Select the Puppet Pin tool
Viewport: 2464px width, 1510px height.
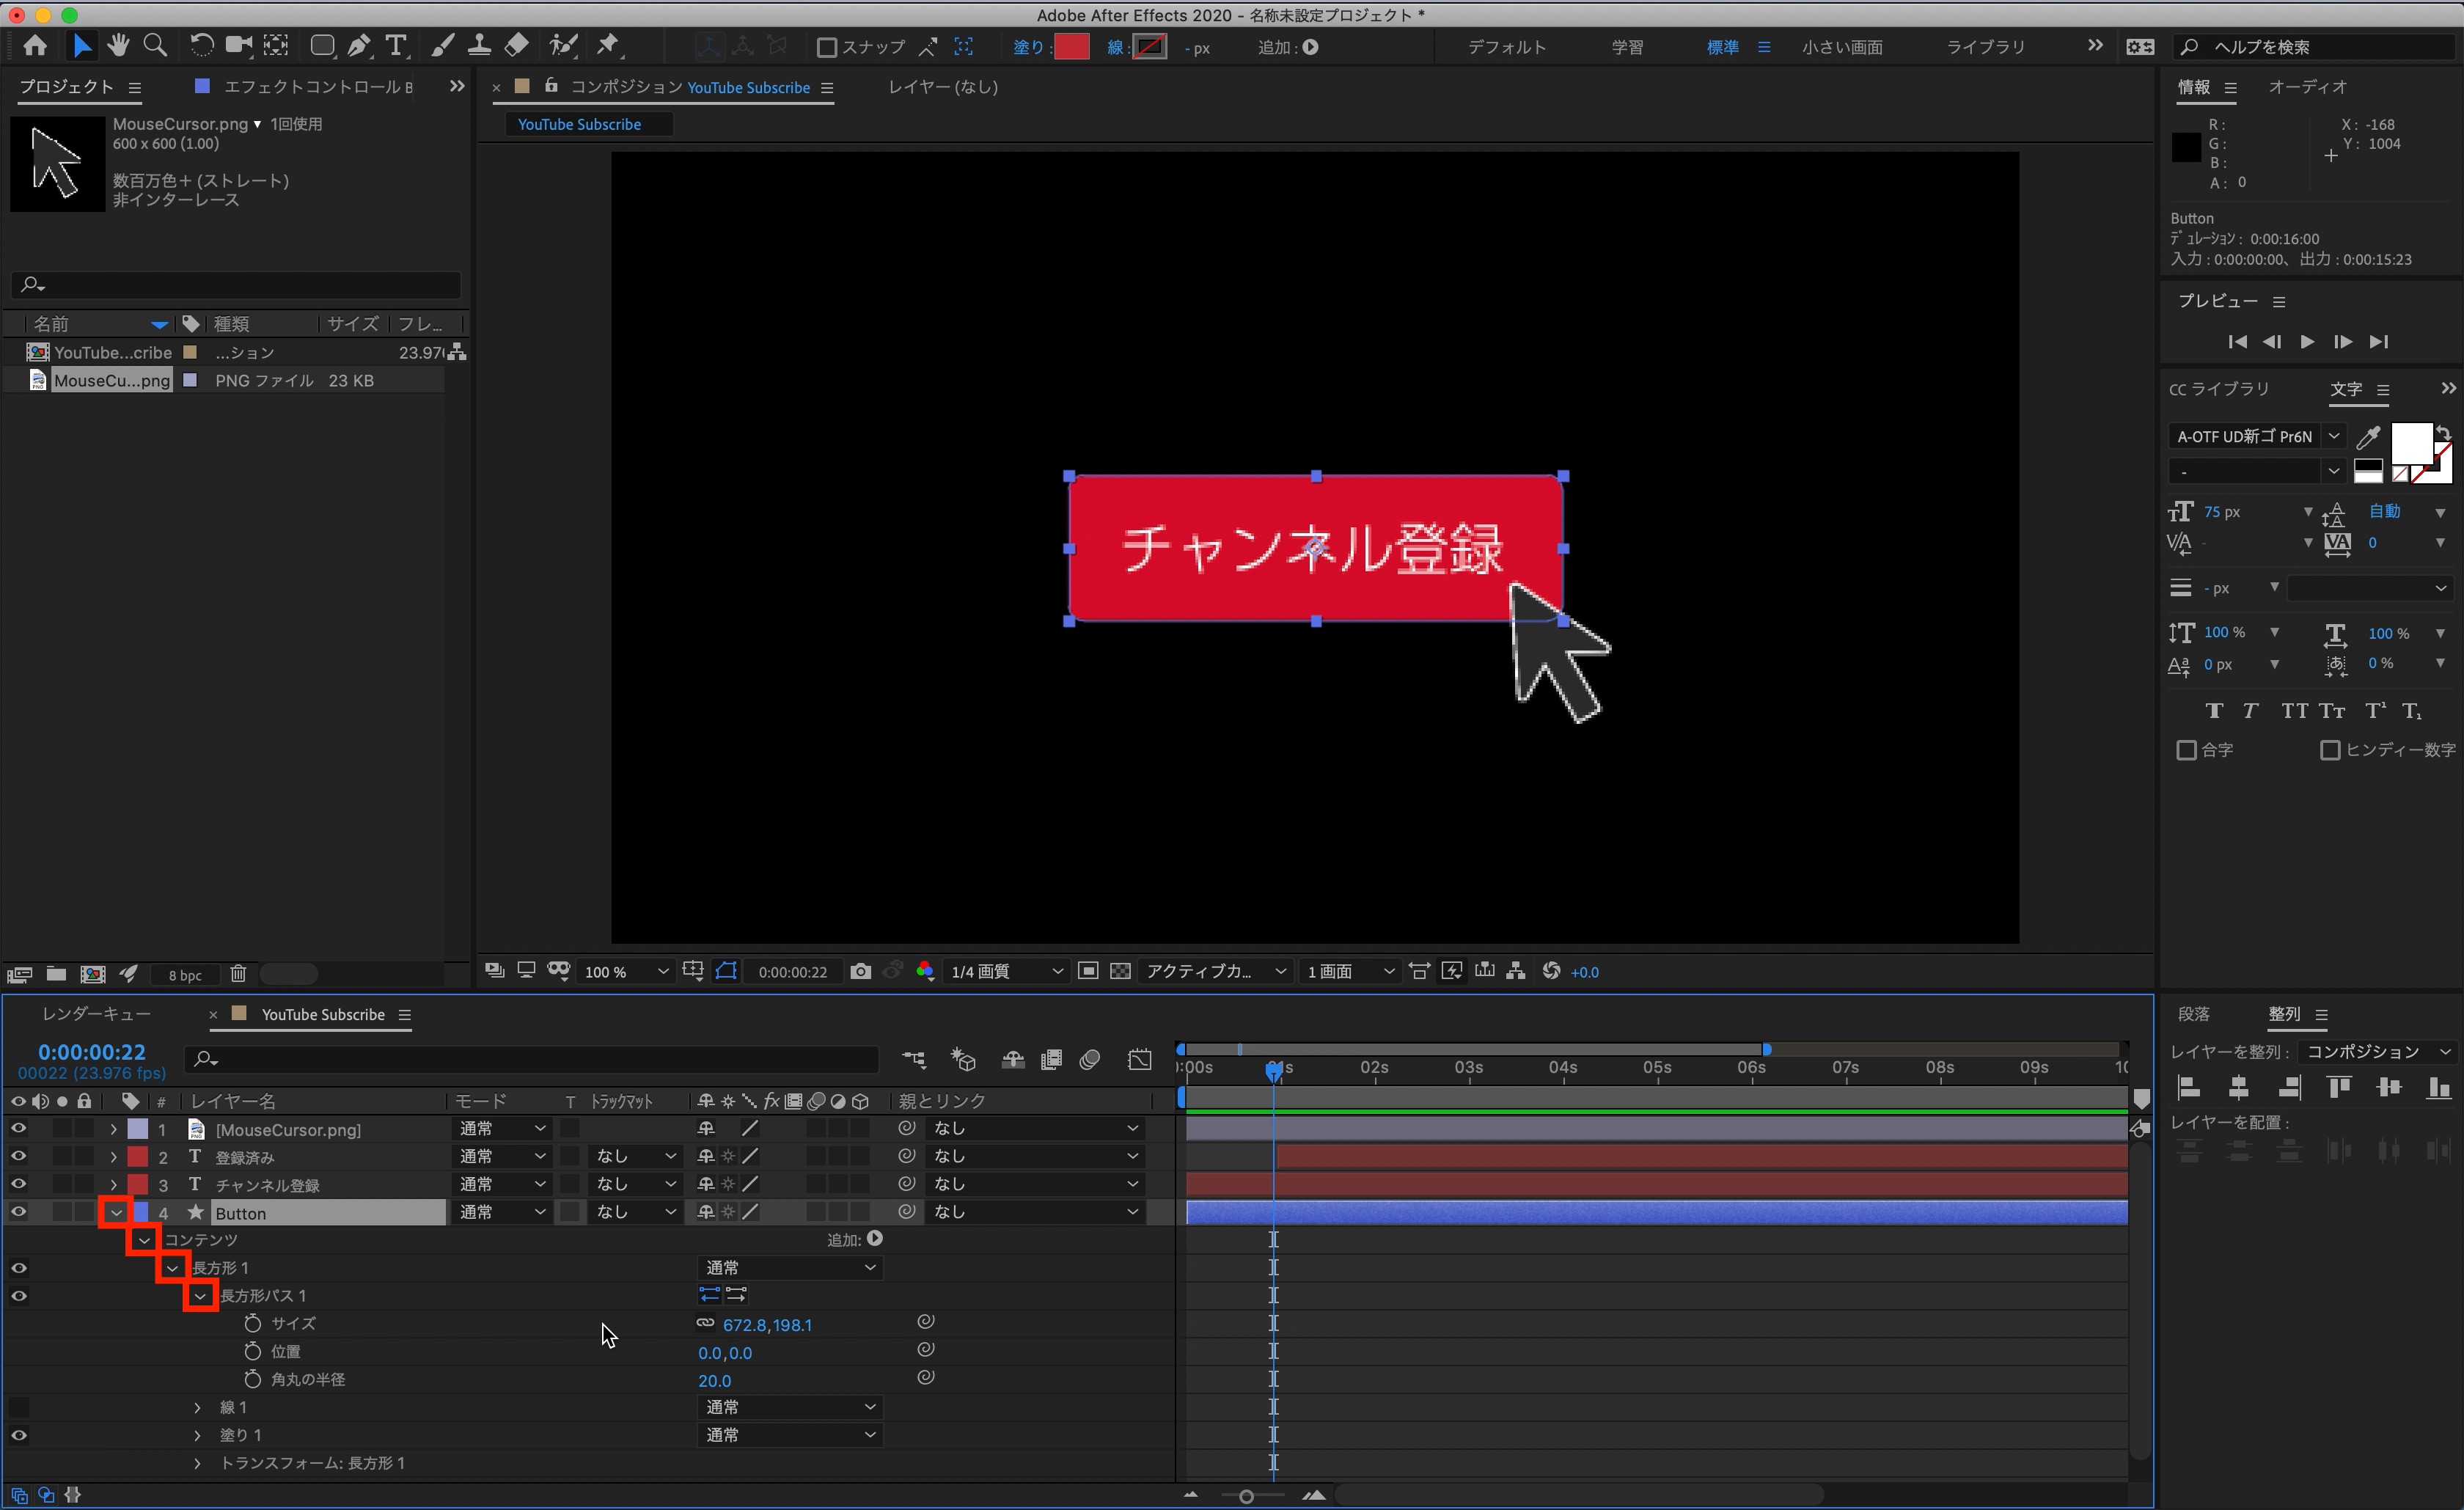[608, 46]
